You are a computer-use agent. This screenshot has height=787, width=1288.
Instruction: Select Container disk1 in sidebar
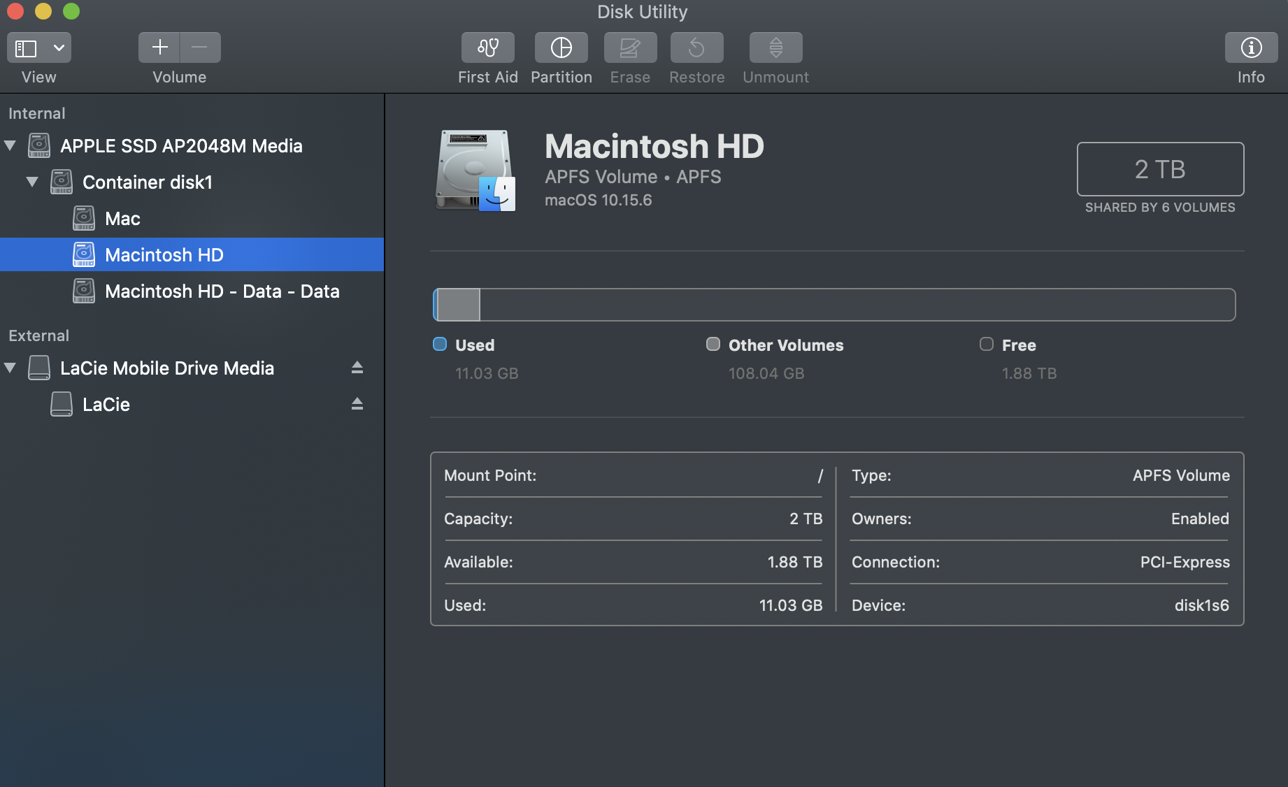click(x=192, y=182)
